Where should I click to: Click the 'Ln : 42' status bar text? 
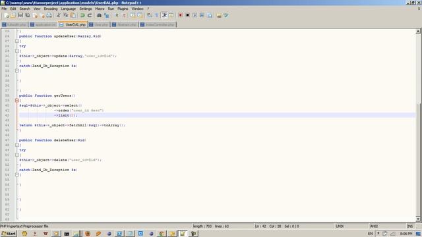click(260, 226)
